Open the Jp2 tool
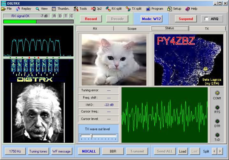 pos(93,9)
